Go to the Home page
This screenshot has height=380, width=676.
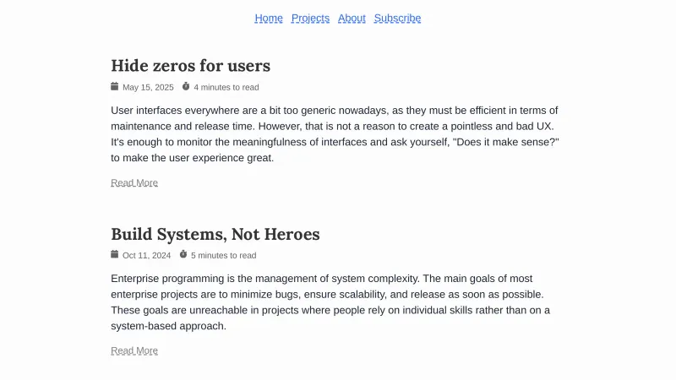[x=269, y=19]
